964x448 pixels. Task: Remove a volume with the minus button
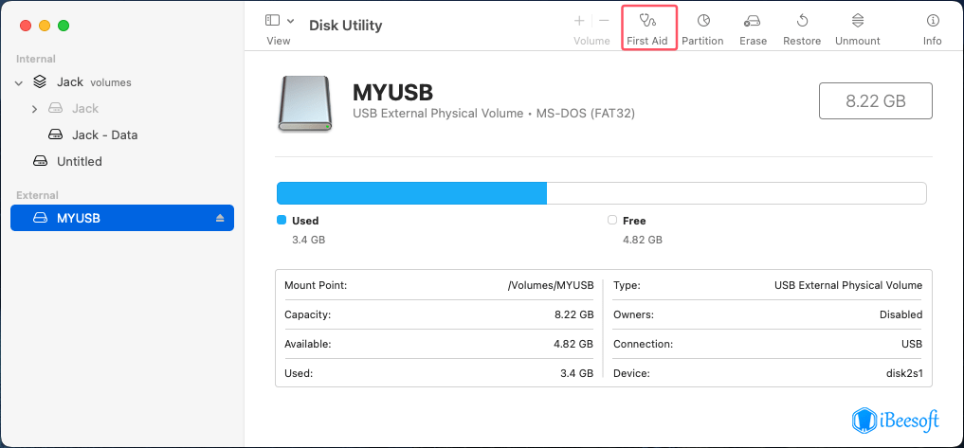coord(604,21)
